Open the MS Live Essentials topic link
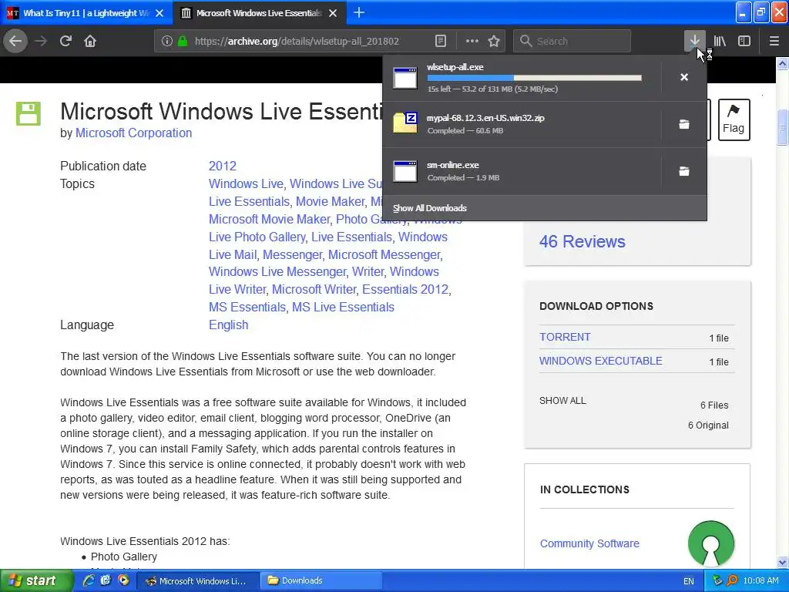The image size is (789, 592). [x=343, y=307]
